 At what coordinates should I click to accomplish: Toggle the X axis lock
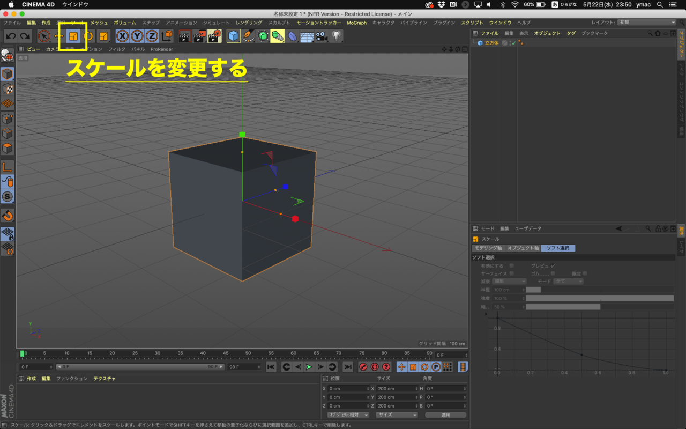[x=123, y=36]
